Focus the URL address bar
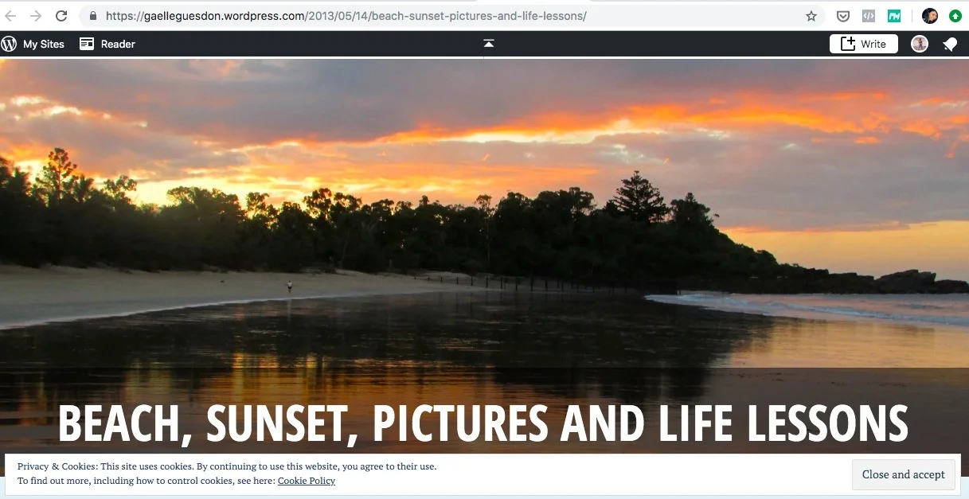The height and width of the screenshot is (499, 969). [453, 16]
